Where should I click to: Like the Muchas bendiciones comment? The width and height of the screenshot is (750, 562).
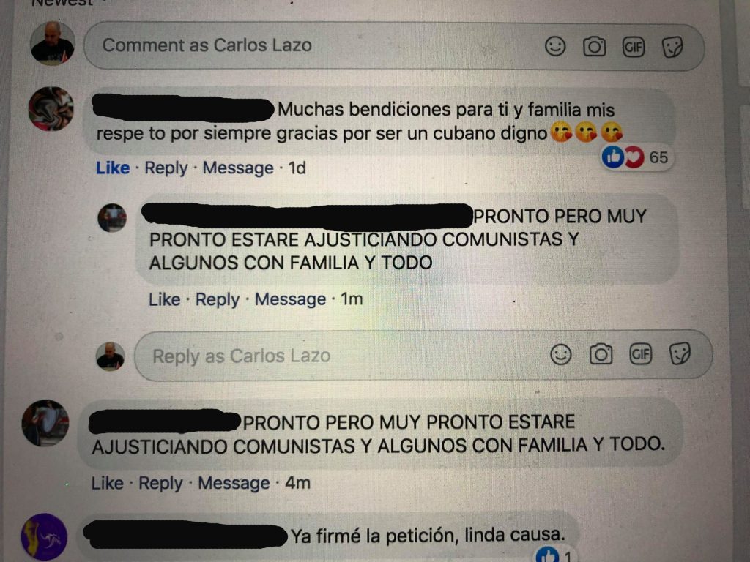(113, 168)
